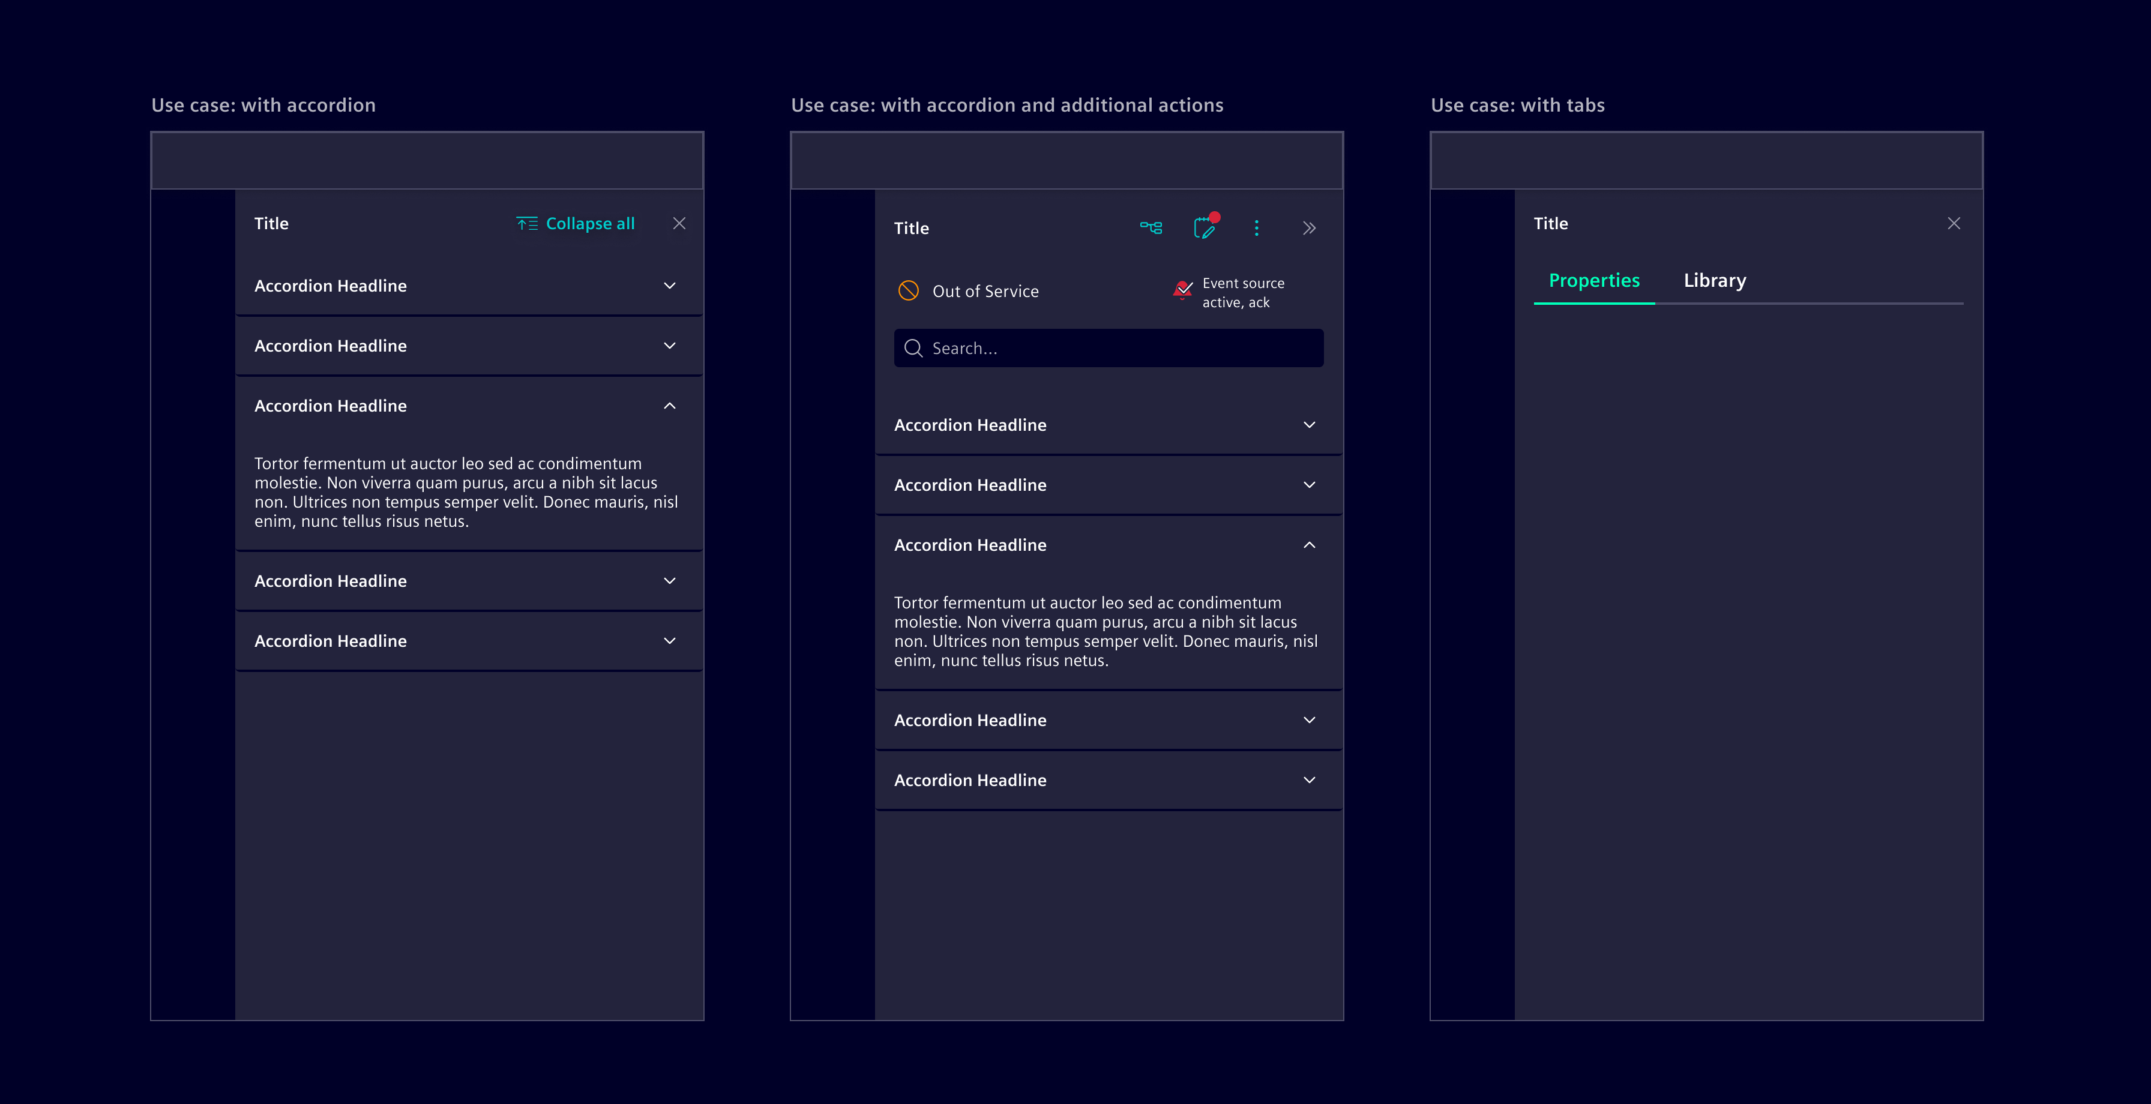Expand the last accordion in the search panel
Viewport: 2151px width, 1104px height.
[x=1308, y=780]
